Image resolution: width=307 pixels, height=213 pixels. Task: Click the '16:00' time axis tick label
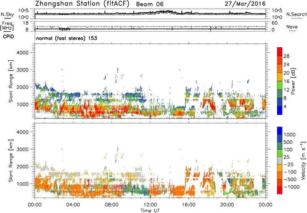188,205
